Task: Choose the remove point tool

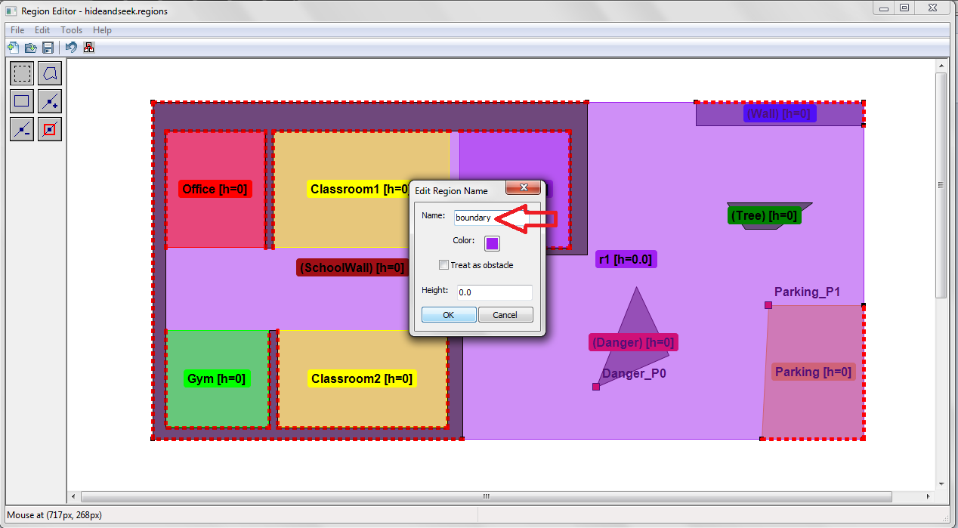Action: pyautogui.click(x=22, y=129)
